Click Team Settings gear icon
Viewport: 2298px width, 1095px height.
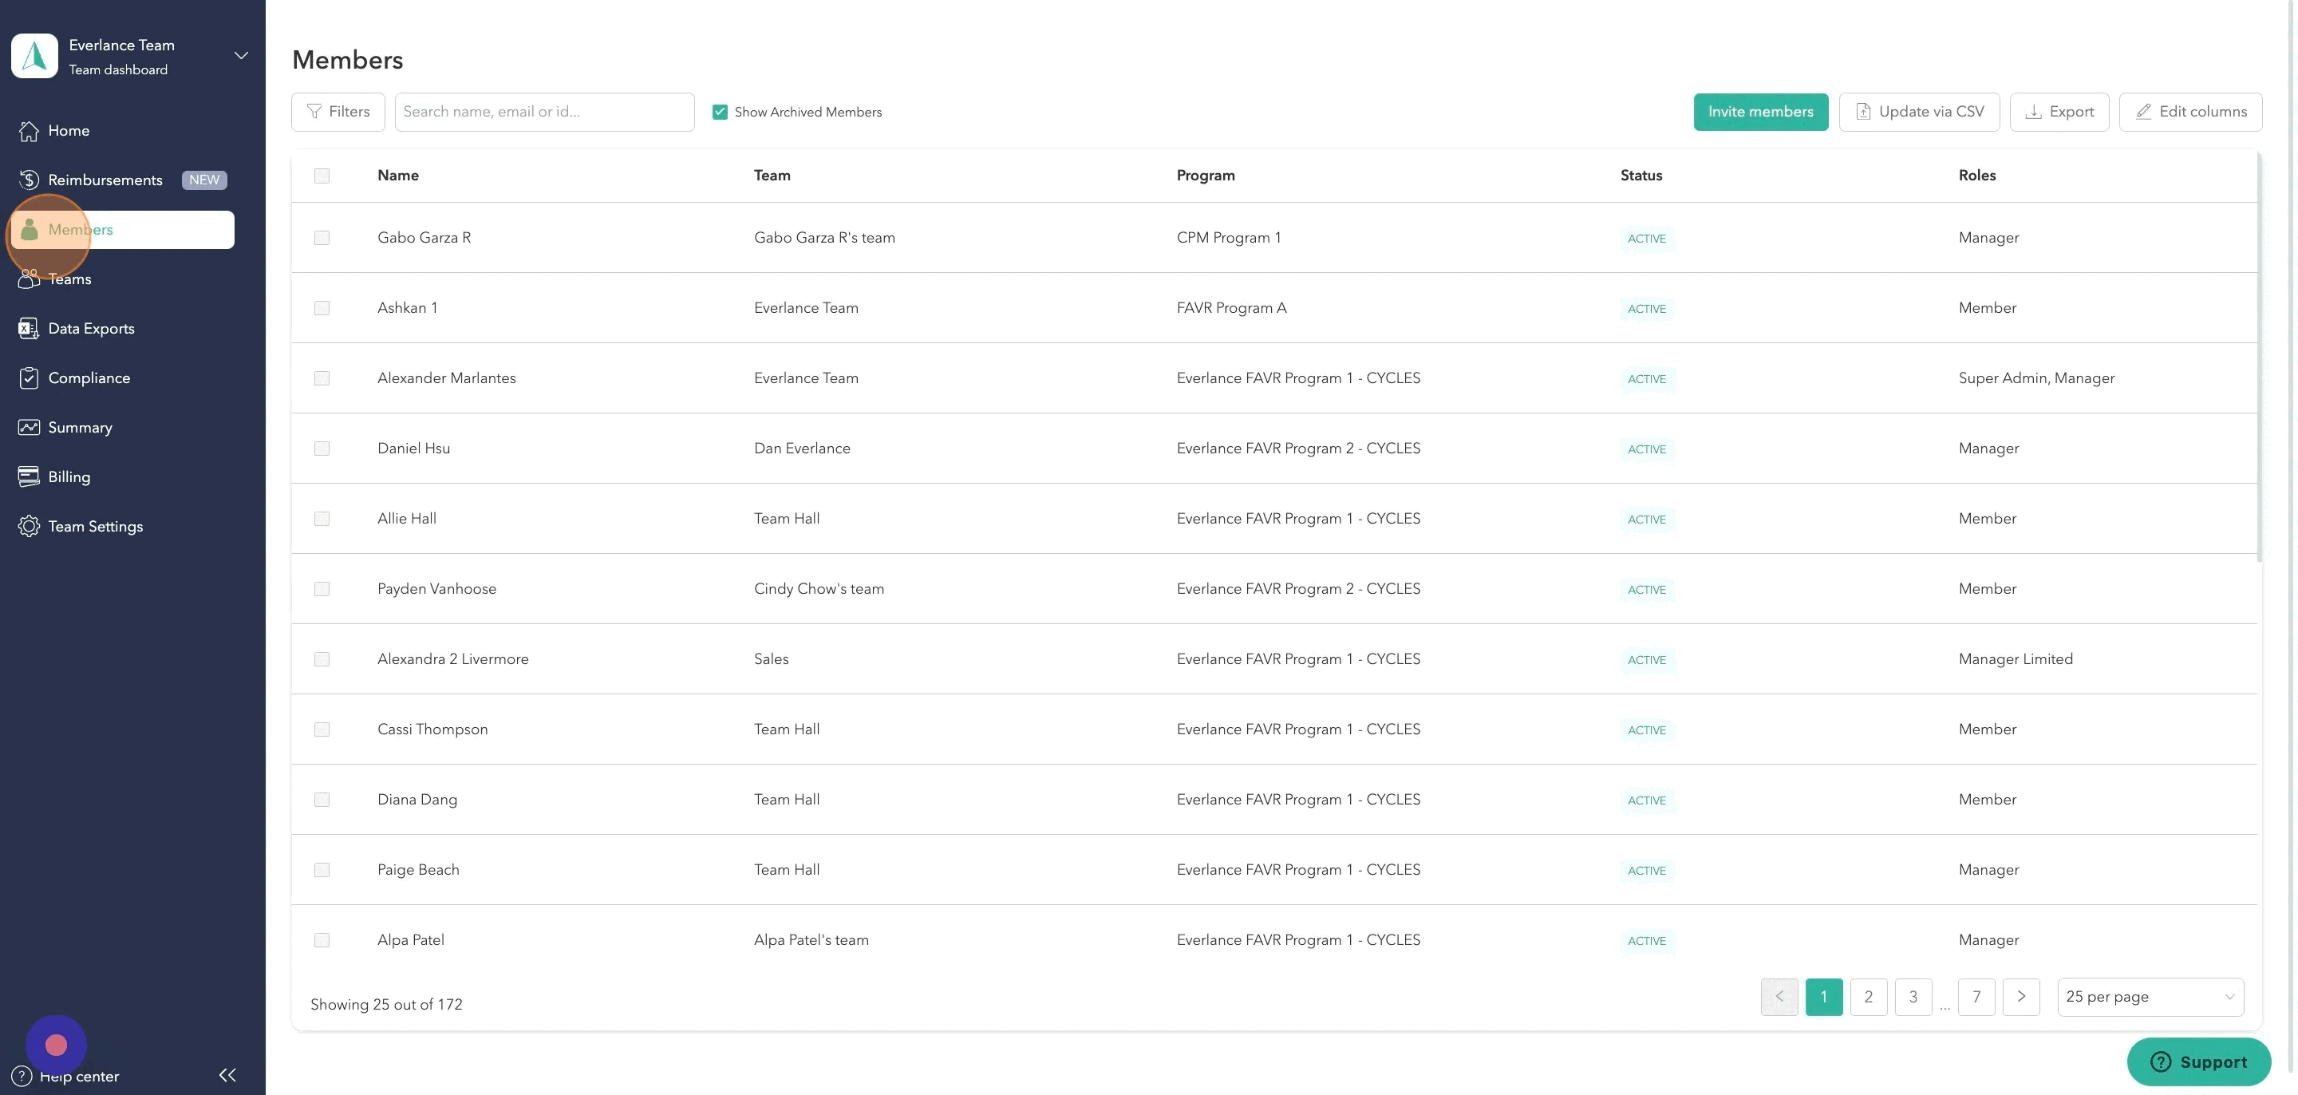click(x=29, y=527)
